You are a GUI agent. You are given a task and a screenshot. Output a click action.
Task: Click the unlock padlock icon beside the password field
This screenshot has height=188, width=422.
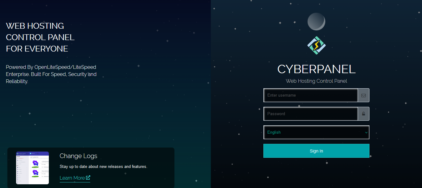pyautogui.click(x=364, y=114)
